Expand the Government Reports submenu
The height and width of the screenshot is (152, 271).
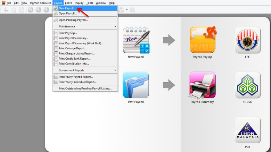(x=71, y=70)
